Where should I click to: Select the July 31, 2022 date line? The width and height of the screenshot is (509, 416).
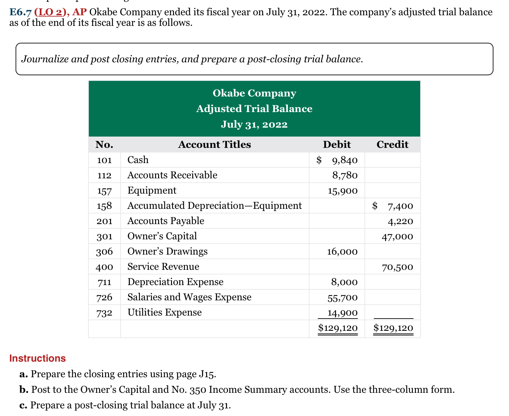click(x=254, y=124)
